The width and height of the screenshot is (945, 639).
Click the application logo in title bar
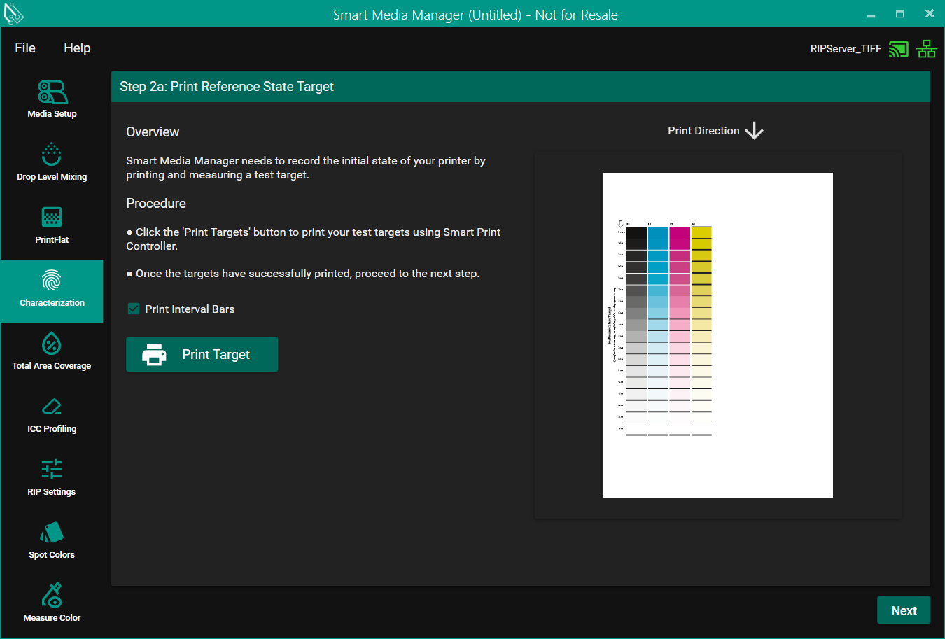coord(14,14)
